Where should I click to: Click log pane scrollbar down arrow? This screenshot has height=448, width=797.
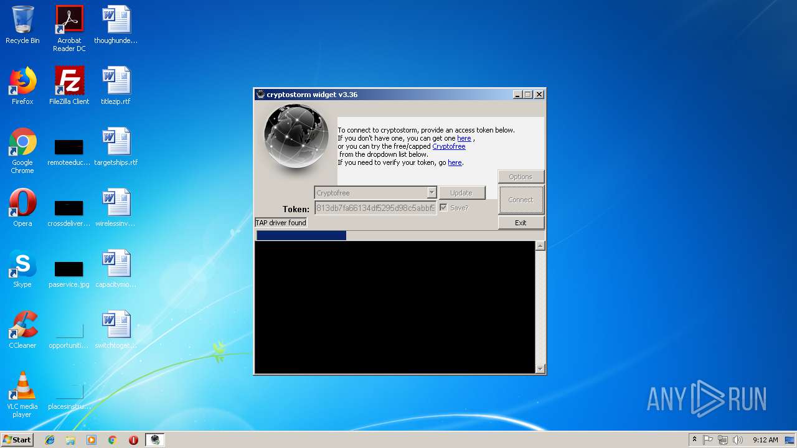pyautogui.click(x=540, y=369)
